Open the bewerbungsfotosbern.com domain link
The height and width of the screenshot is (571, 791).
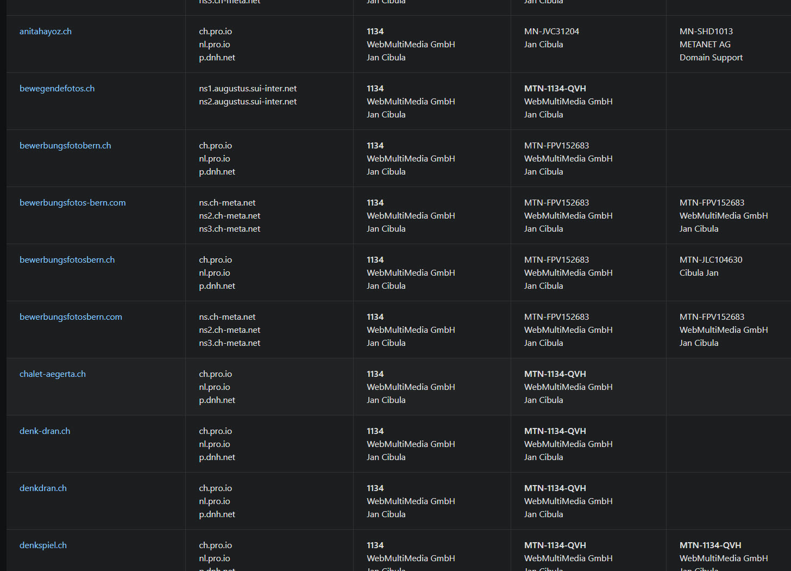(x=71, y=317)
